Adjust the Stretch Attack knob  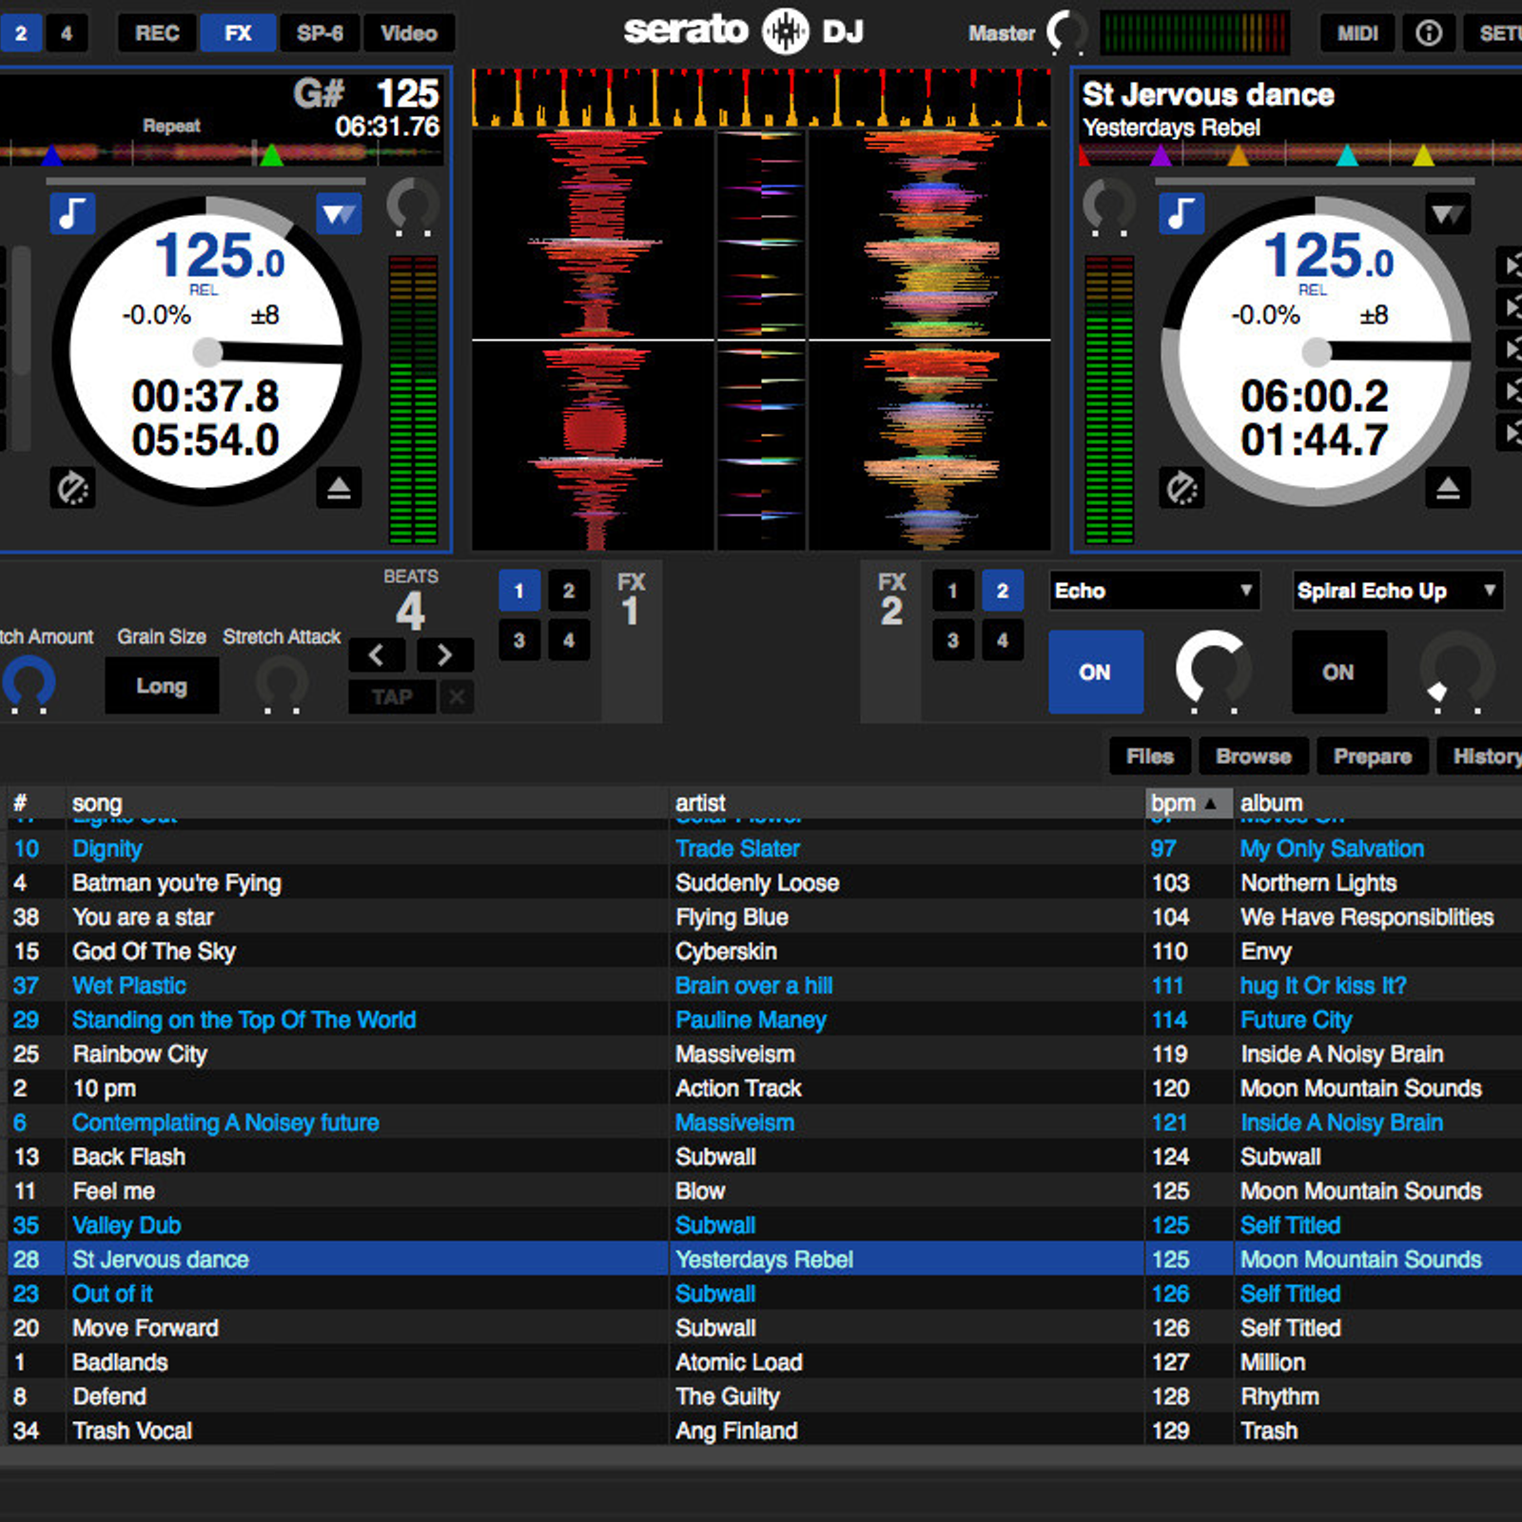[283, 684]
